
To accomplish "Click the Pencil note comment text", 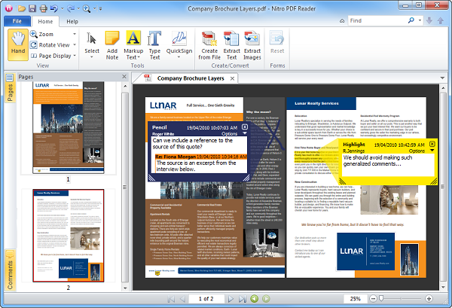I will coord(193,144).
